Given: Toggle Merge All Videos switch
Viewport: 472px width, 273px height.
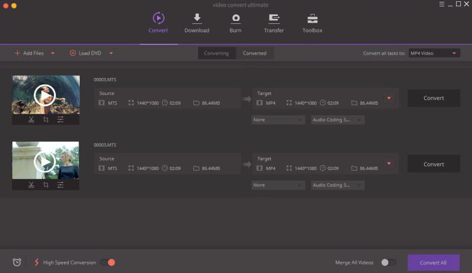Looking at the screenshot, I should click(x=389, y=263).
